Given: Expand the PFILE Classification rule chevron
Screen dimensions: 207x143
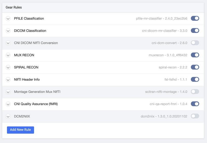Looking at the screenshot, I should [8, 19].
